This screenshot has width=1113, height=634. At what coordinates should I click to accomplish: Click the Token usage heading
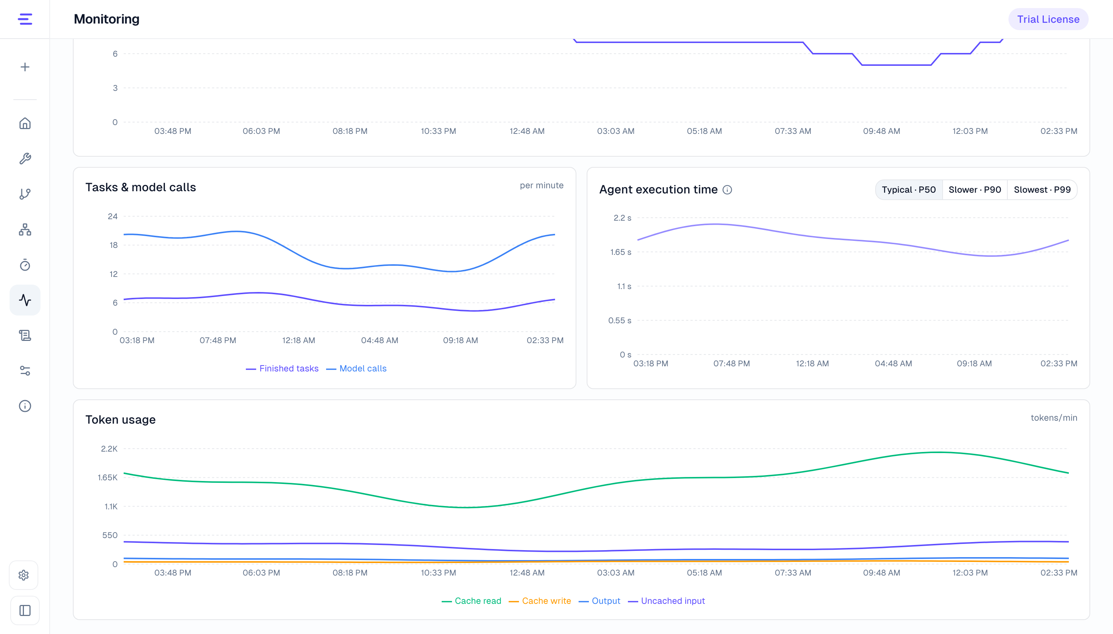[121, 420]
